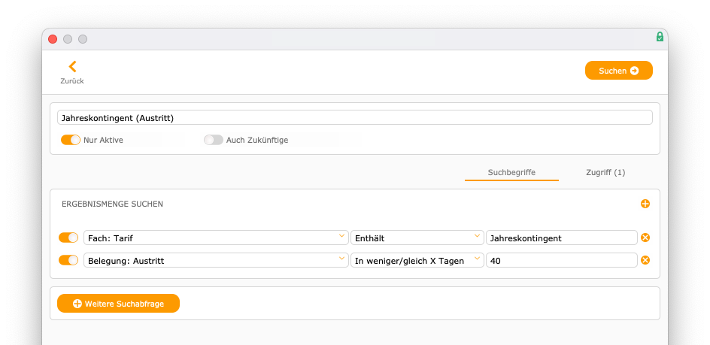Add a search term with plus icon
The width and height of the screenshot is (710, 345).
tap(645, 204)
